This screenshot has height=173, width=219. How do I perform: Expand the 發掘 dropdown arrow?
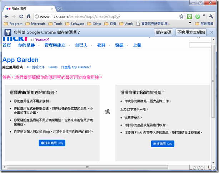point(127,45)
